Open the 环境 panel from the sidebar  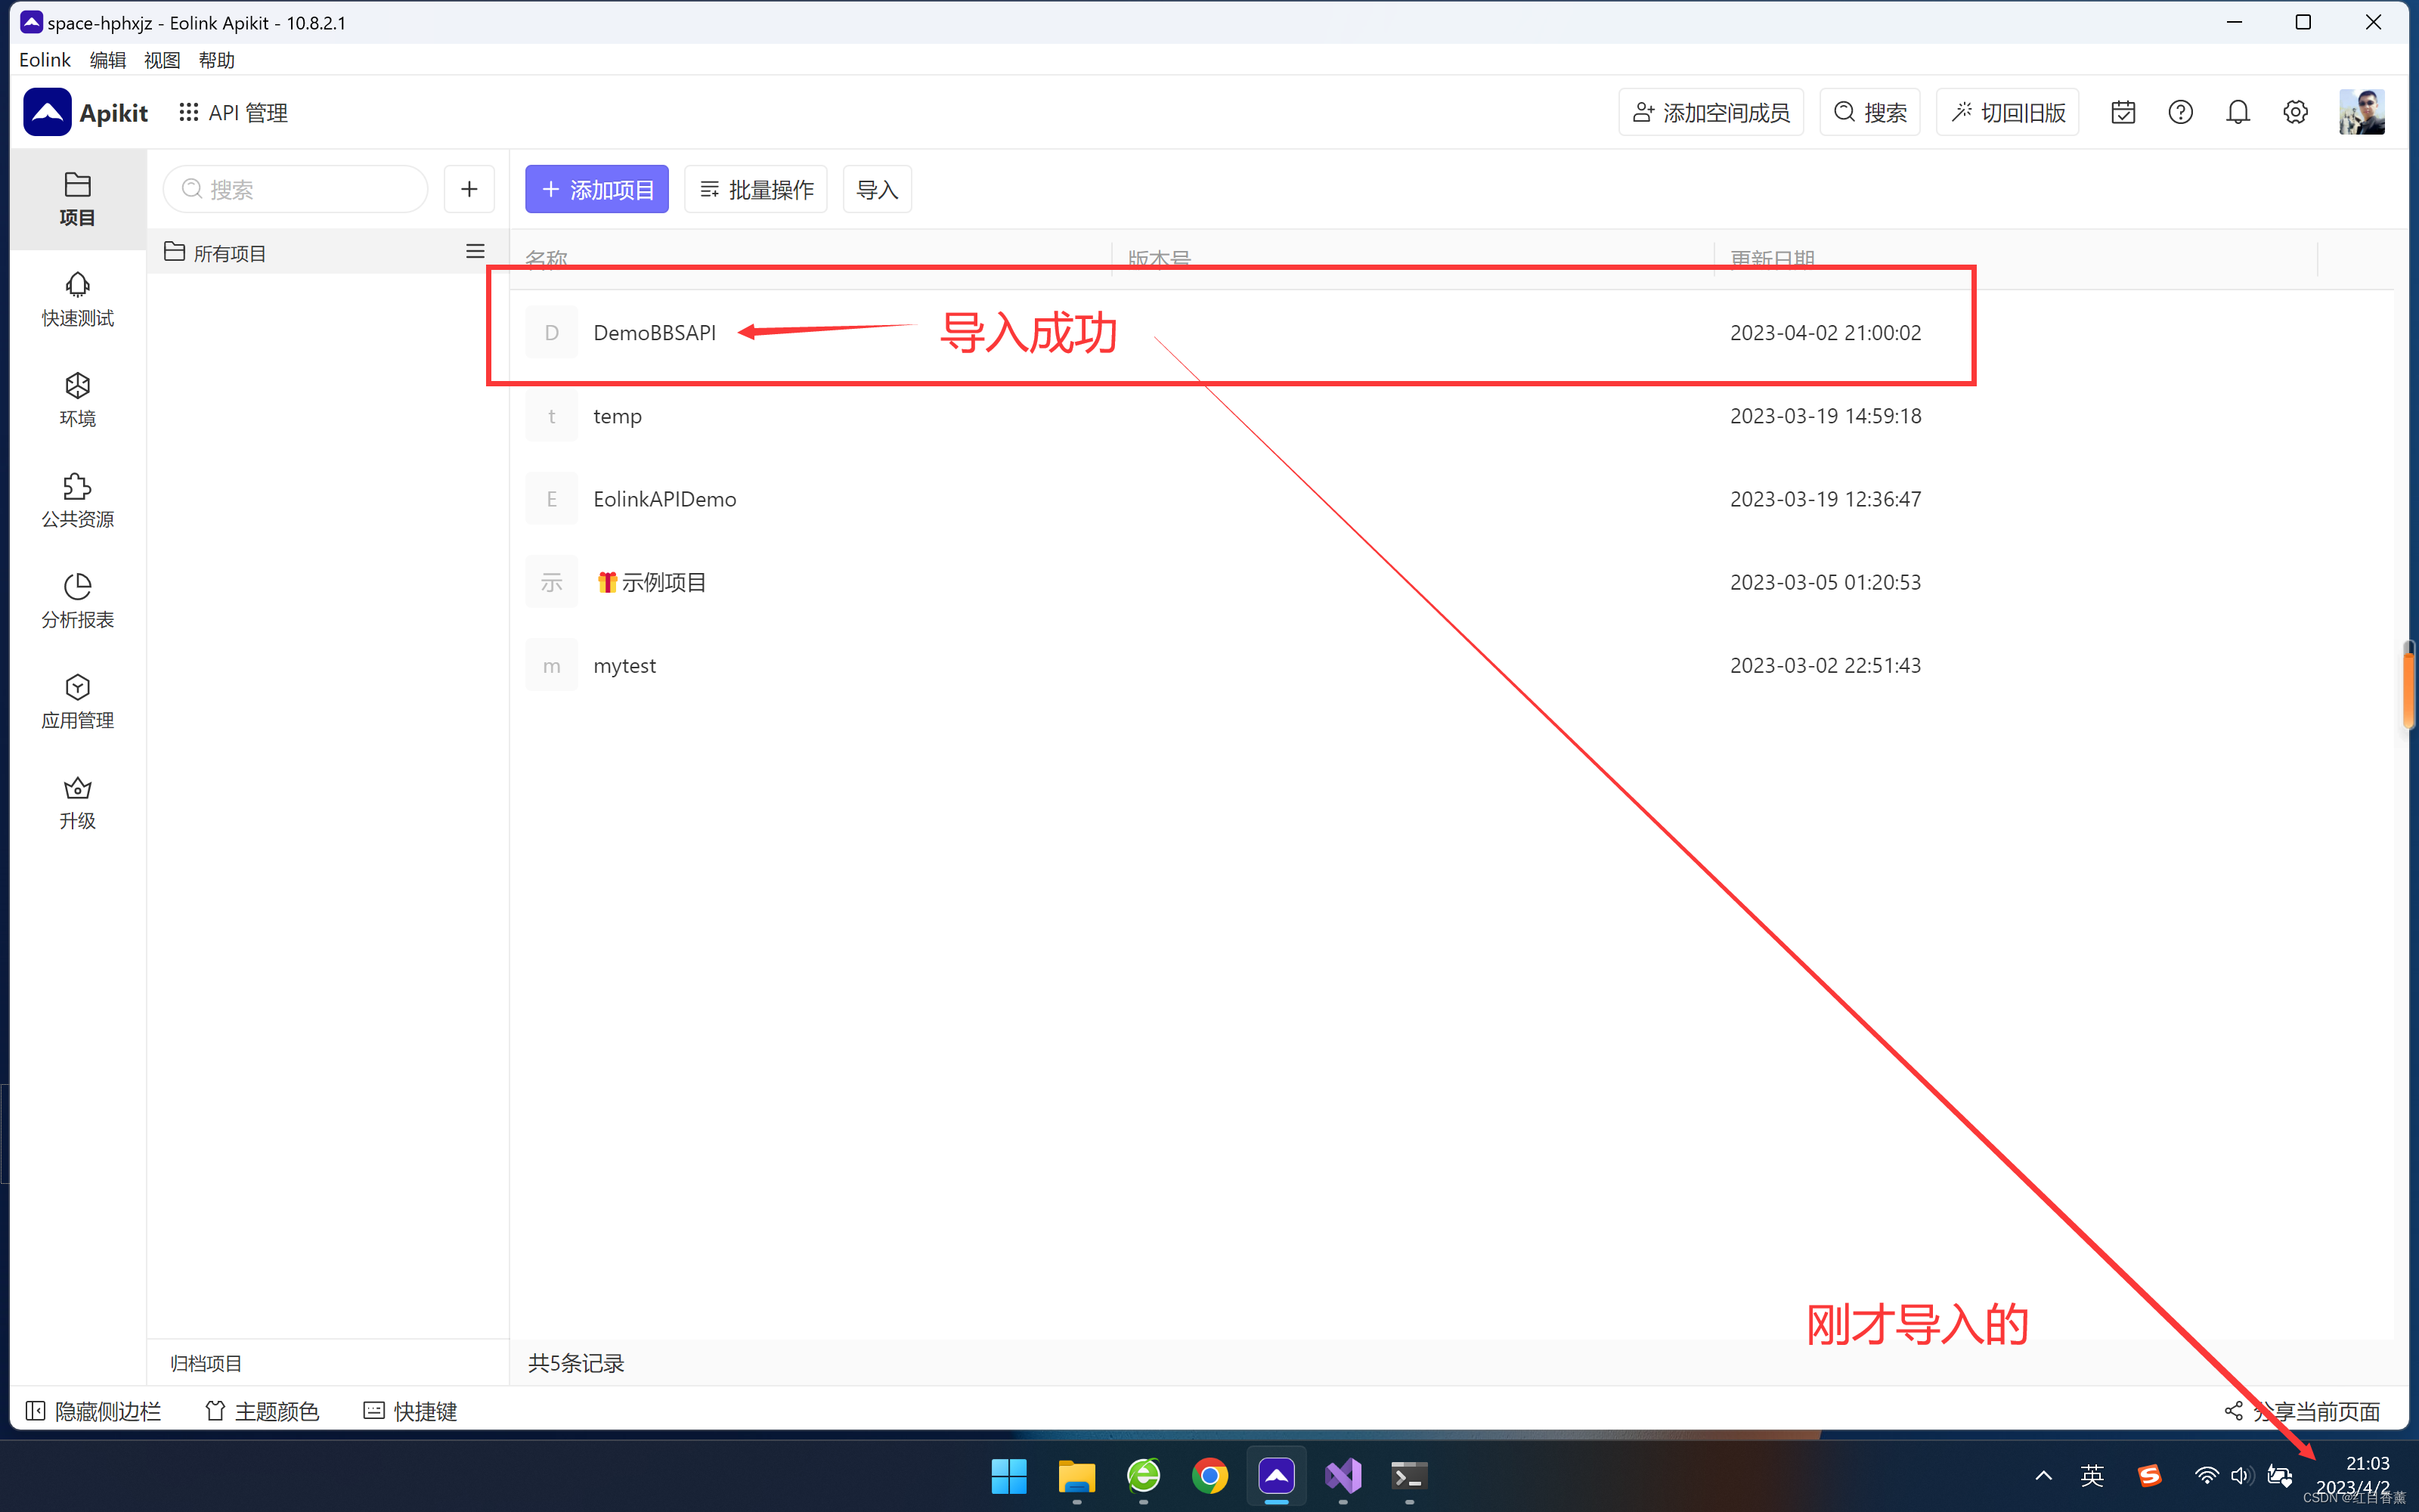[77, 399]
